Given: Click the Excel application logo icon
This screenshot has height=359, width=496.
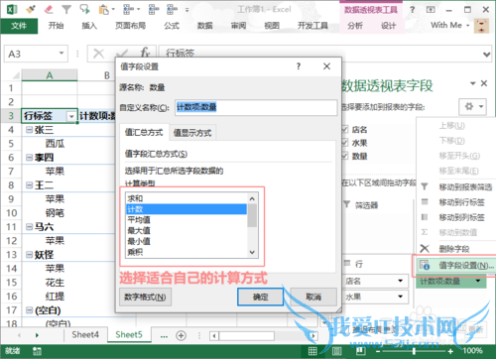Looking at the screenshot, I should pos(12,9).
